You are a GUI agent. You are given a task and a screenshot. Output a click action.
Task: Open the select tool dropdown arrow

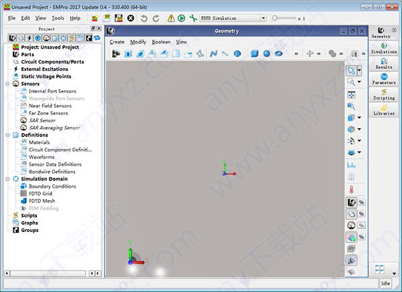pos(359,70)
